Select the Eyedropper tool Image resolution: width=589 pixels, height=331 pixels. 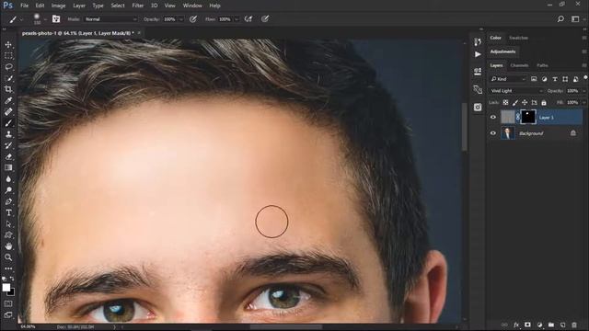point(8,100)
